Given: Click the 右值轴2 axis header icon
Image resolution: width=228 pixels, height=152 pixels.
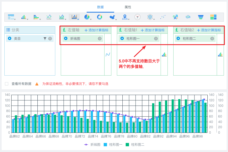Looking at the screenshot, I should pos(177,30).
